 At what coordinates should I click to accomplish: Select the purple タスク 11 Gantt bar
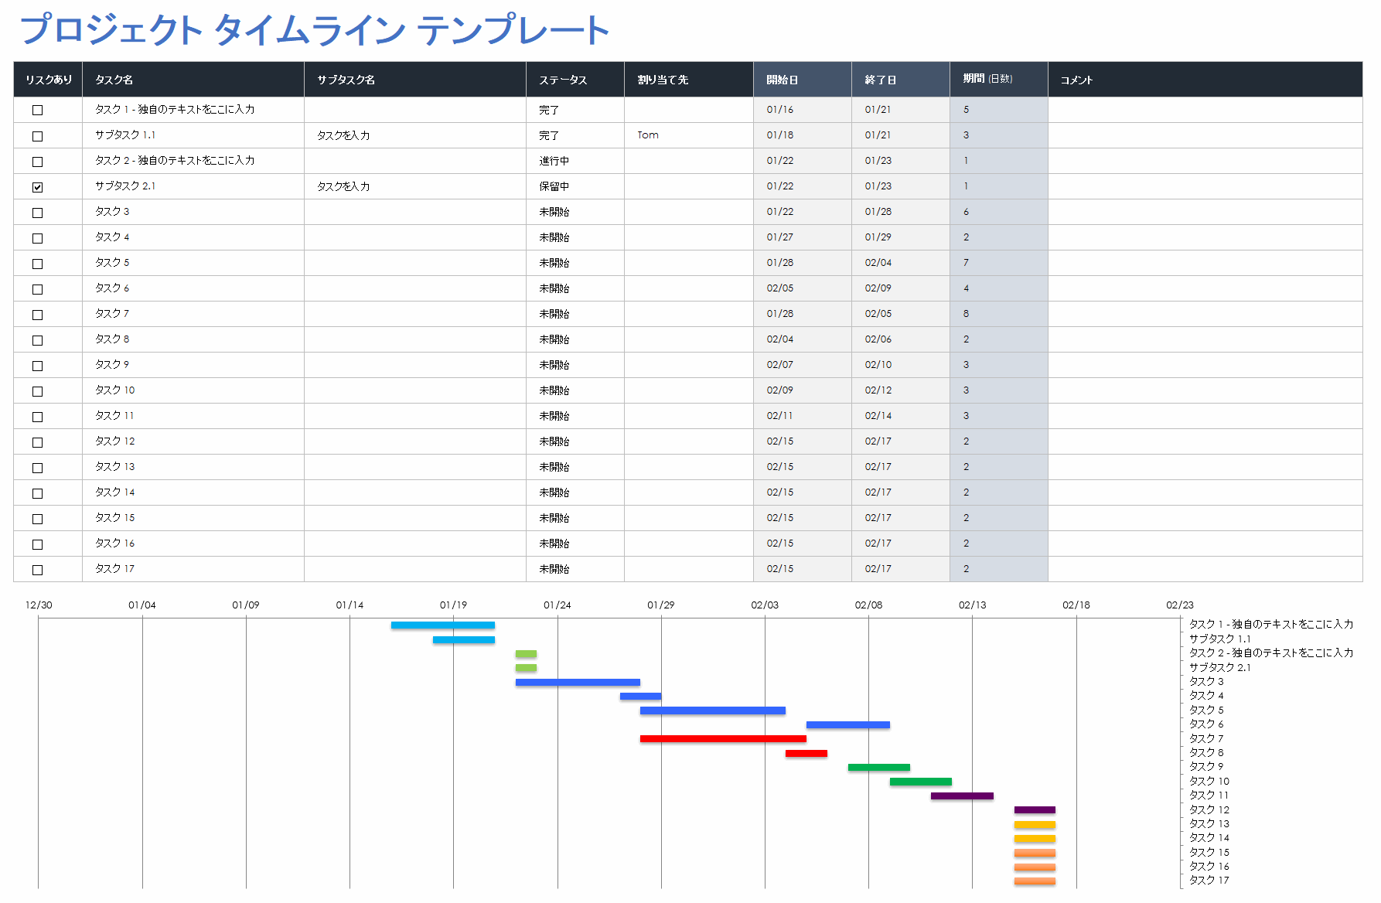click(962, 796)
